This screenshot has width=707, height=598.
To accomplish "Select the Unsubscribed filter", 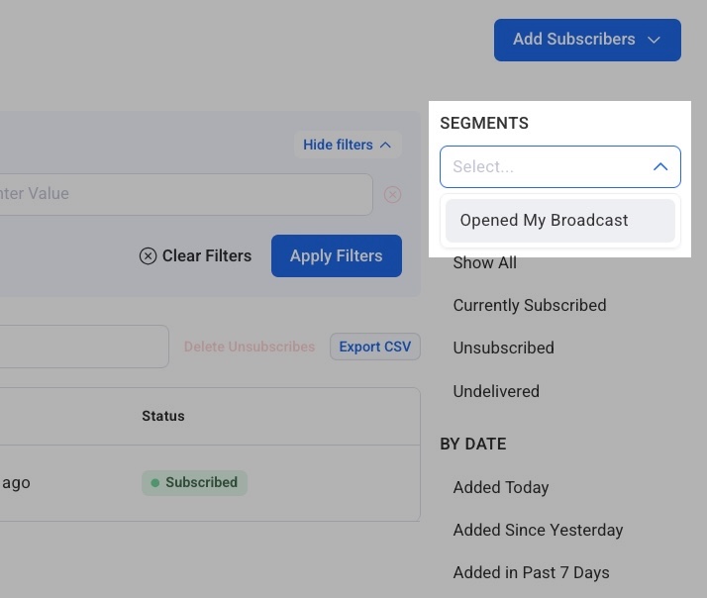I will (503, 348).
